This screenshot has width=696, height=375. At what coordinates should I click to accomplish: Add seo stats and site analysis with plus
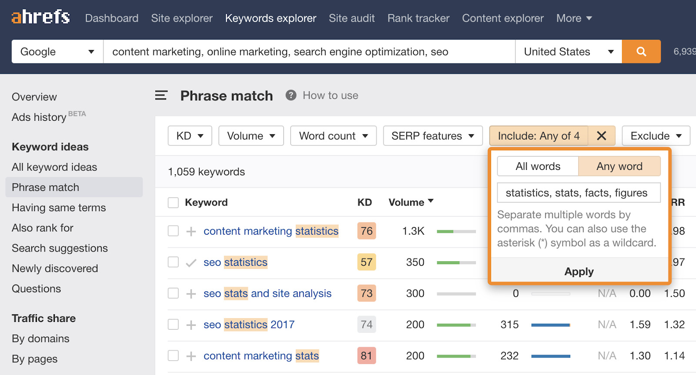coord(191,294)
